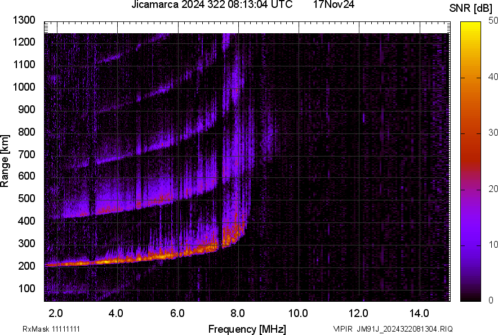Click the range tick label '100'
The image size is (498, 335).
click(x=26, y=288)
